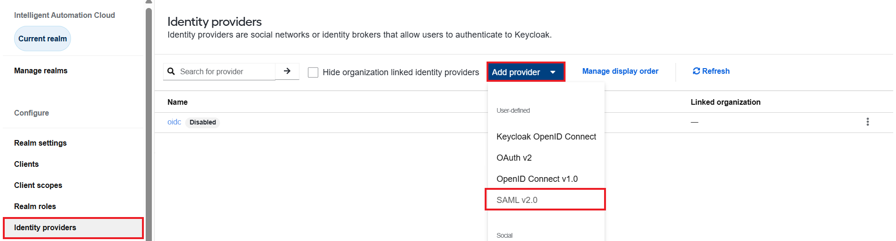This screenshot has height=241, width=896.
Task: Click the search magnifier icon
Action: [x=171, y=71]
